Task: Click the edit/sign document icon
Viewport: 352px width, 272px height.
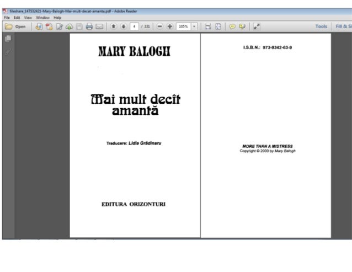Action: tap(59, 26)
